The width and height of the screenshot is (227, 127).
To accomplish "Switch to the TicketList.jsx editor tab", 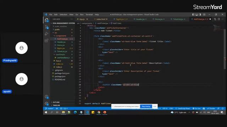I will [x=178, y=19].
